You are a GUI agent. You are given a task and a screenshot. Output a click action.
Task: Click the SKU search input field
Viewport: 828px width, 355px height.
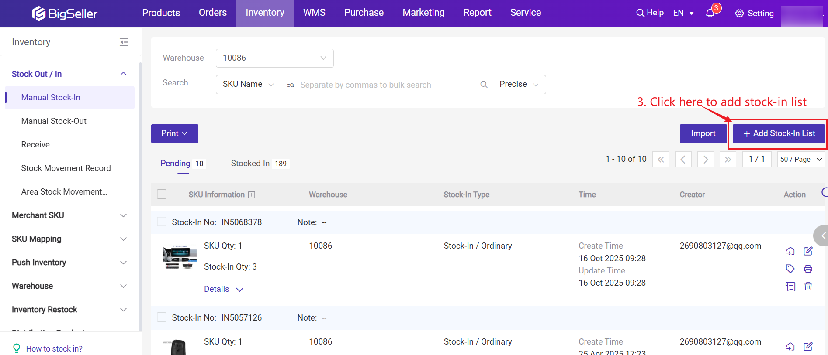387,85
